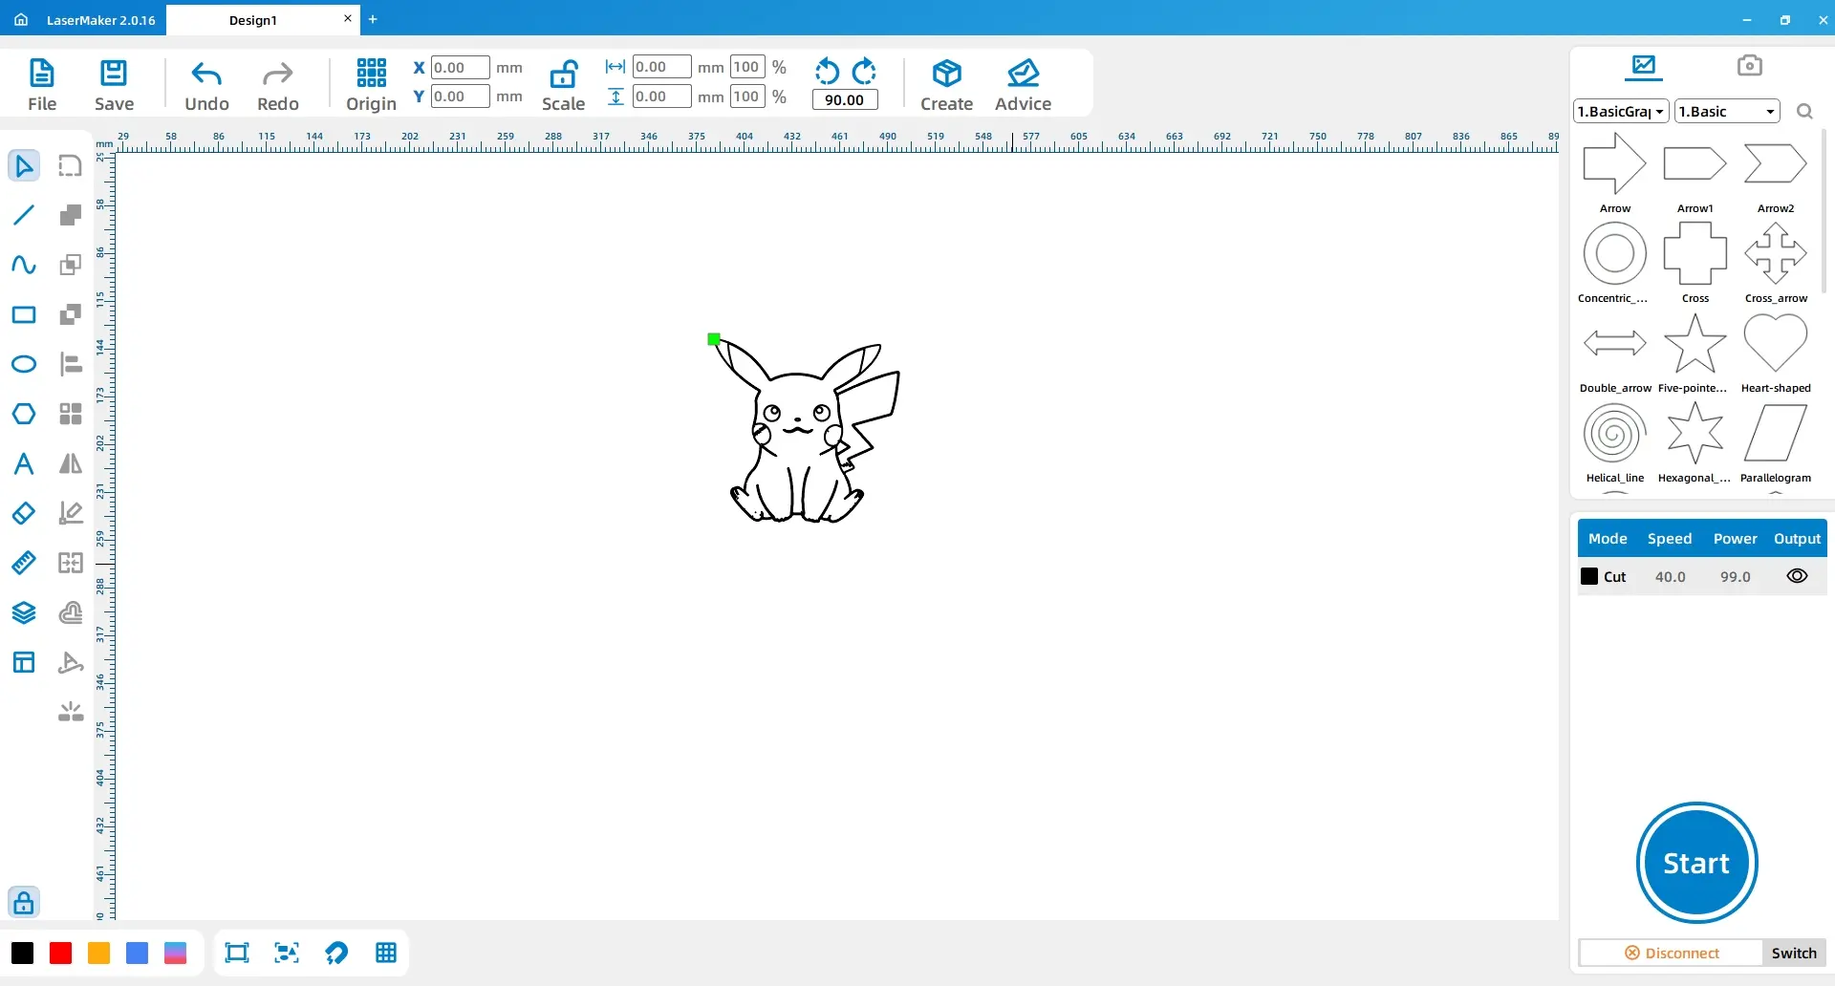Screen dimensions: 1835x986
Task: Click the home icon in title bar
Action: pyautogui.click(x=21, y=19)
